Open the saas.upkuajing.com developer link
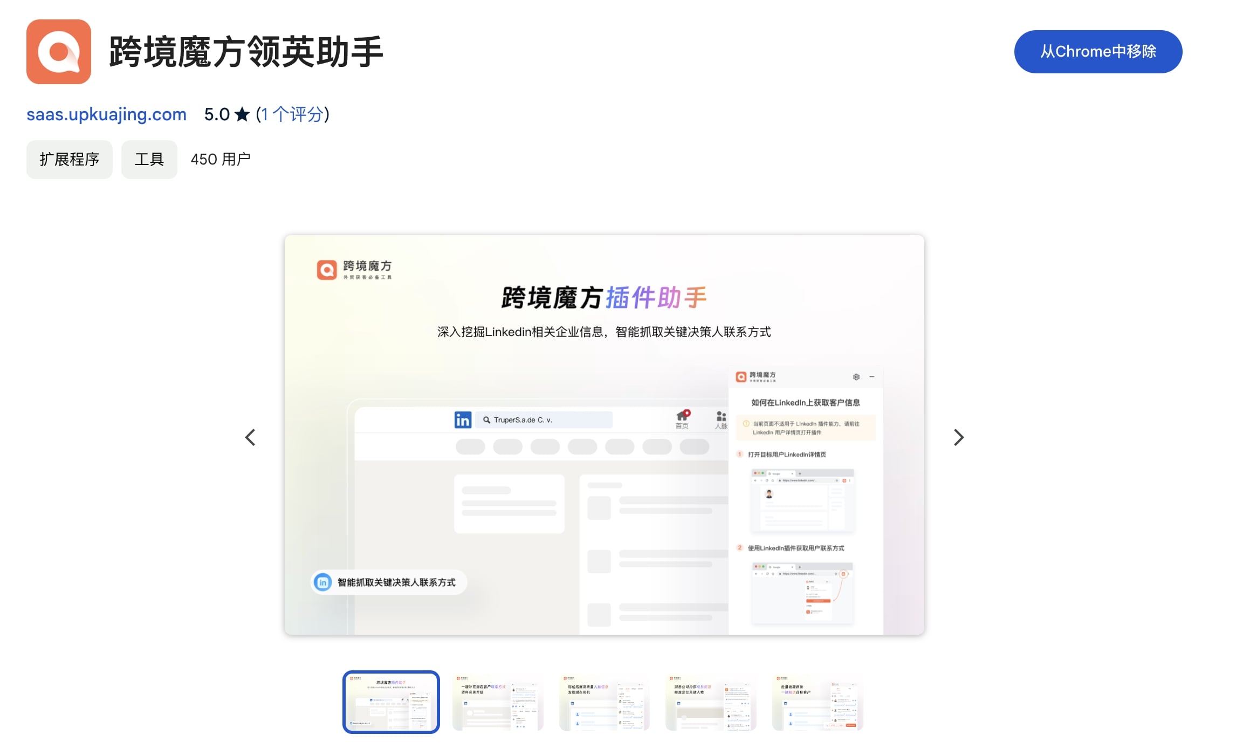This screenshot has width=1236, height=755. point(106,114)
